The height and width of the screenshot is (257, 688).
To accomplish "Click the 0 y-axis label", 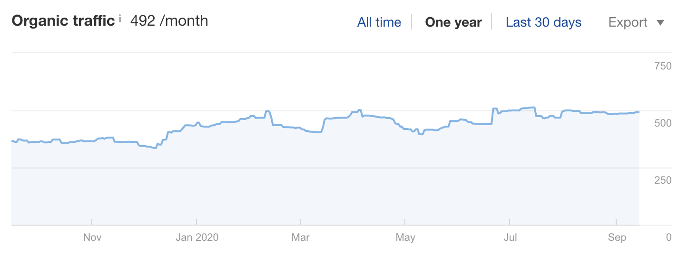I will click(x=668, y=237).
